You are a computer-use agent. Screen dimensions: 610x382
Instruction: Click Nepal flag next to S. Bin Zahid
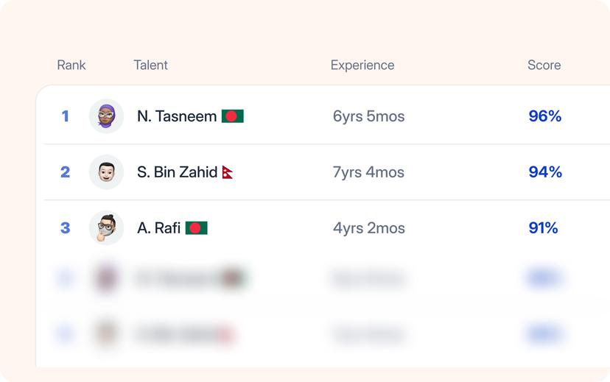tap(228, 172)
